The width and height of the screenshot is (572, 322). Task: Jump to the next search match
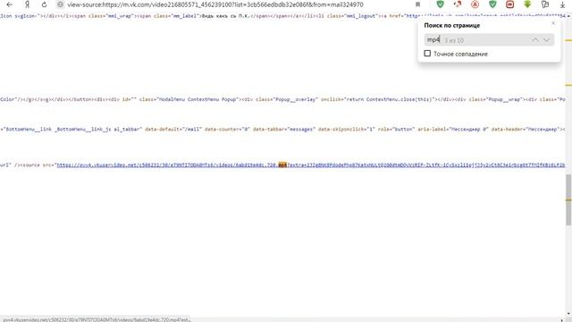(x=546, y=39)
